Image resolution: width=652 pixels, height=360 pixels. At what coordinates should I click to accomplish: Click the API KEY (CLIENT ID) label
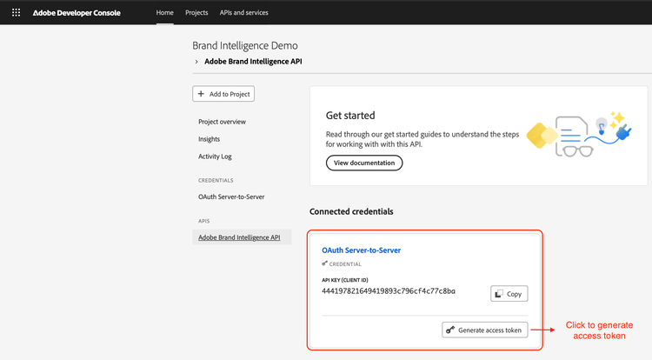pos(345,280)
